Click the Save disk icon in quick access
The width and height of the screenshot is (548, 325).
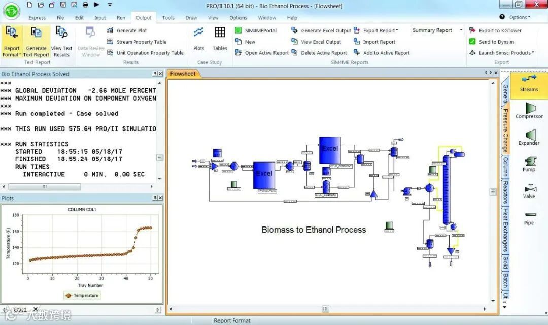point(63,5)
